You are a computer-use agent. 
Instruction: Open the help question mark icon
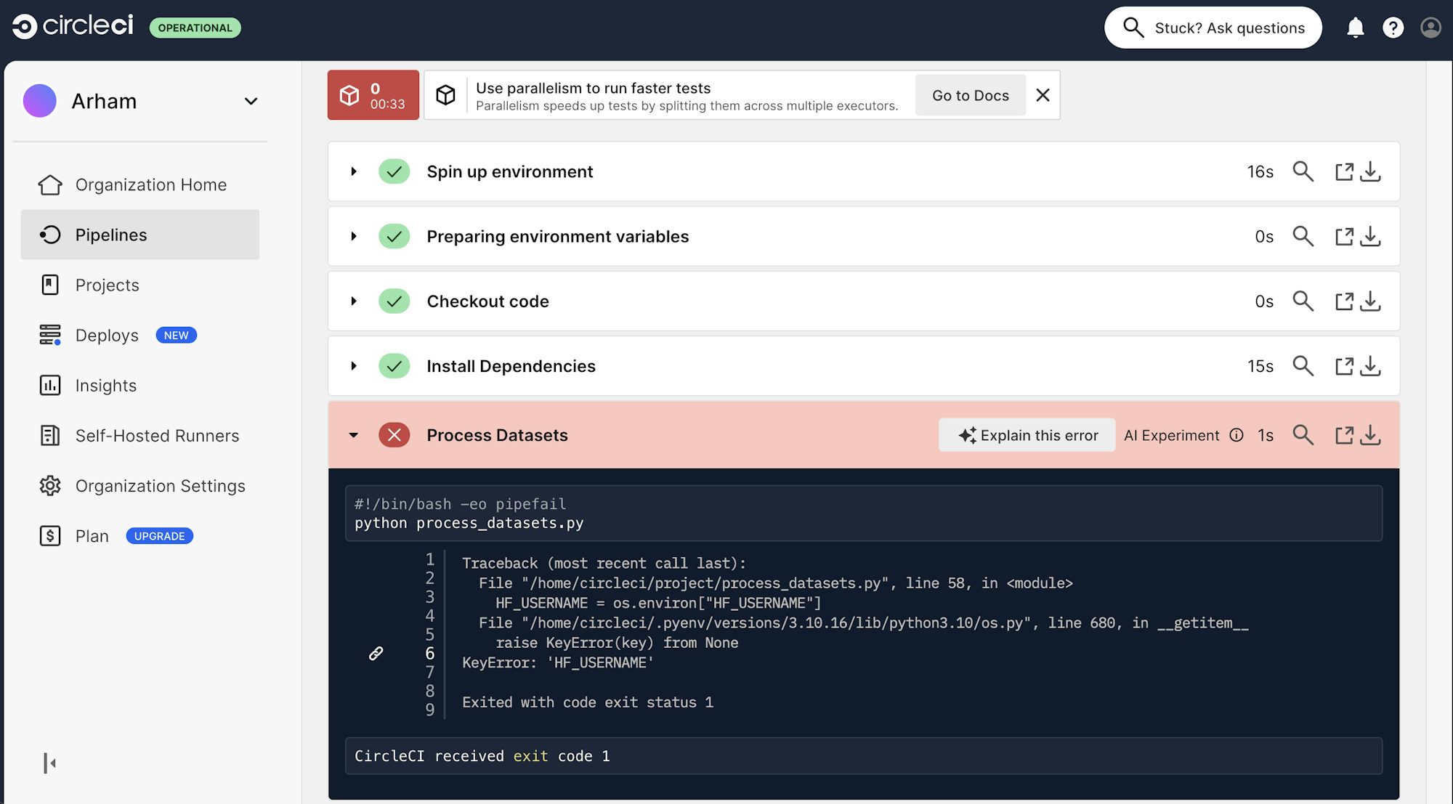tap(1393, 28)
